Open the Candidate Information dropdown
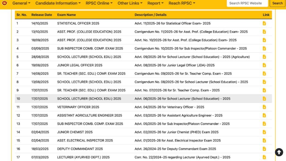Screen dimensions: 286x161 pos(58,3)
